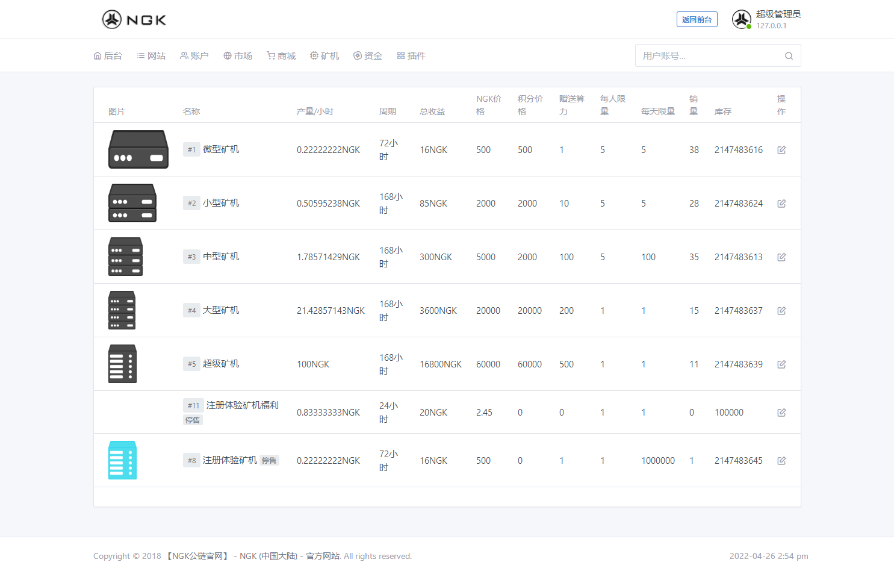
Task: Click the #11 ID badge
Action: (193, 405)
